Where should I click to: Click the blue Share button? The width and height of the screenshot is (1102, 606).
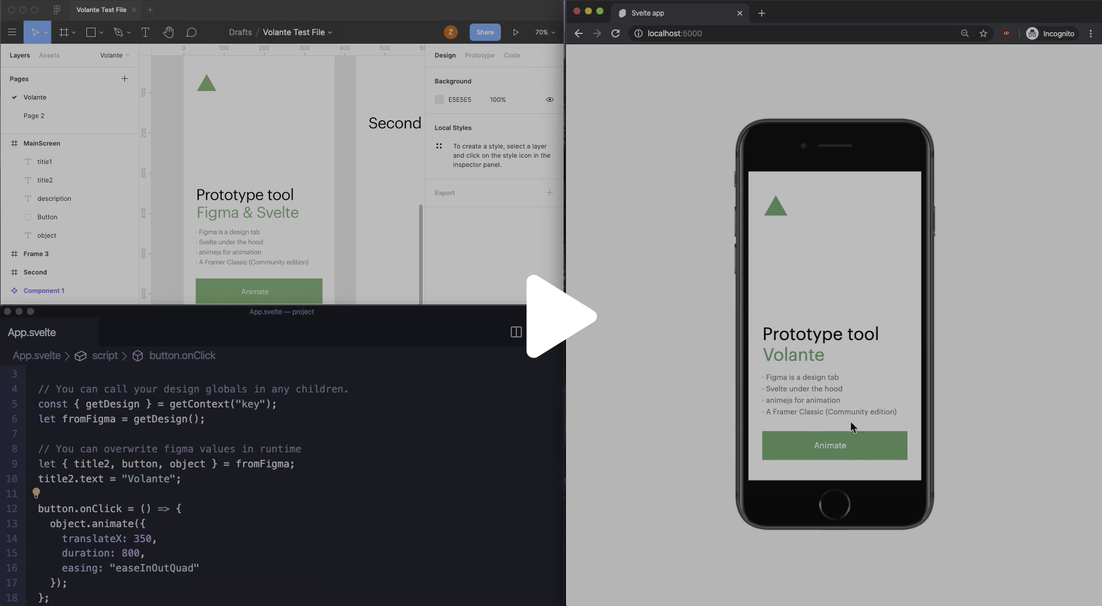(485, 32)
